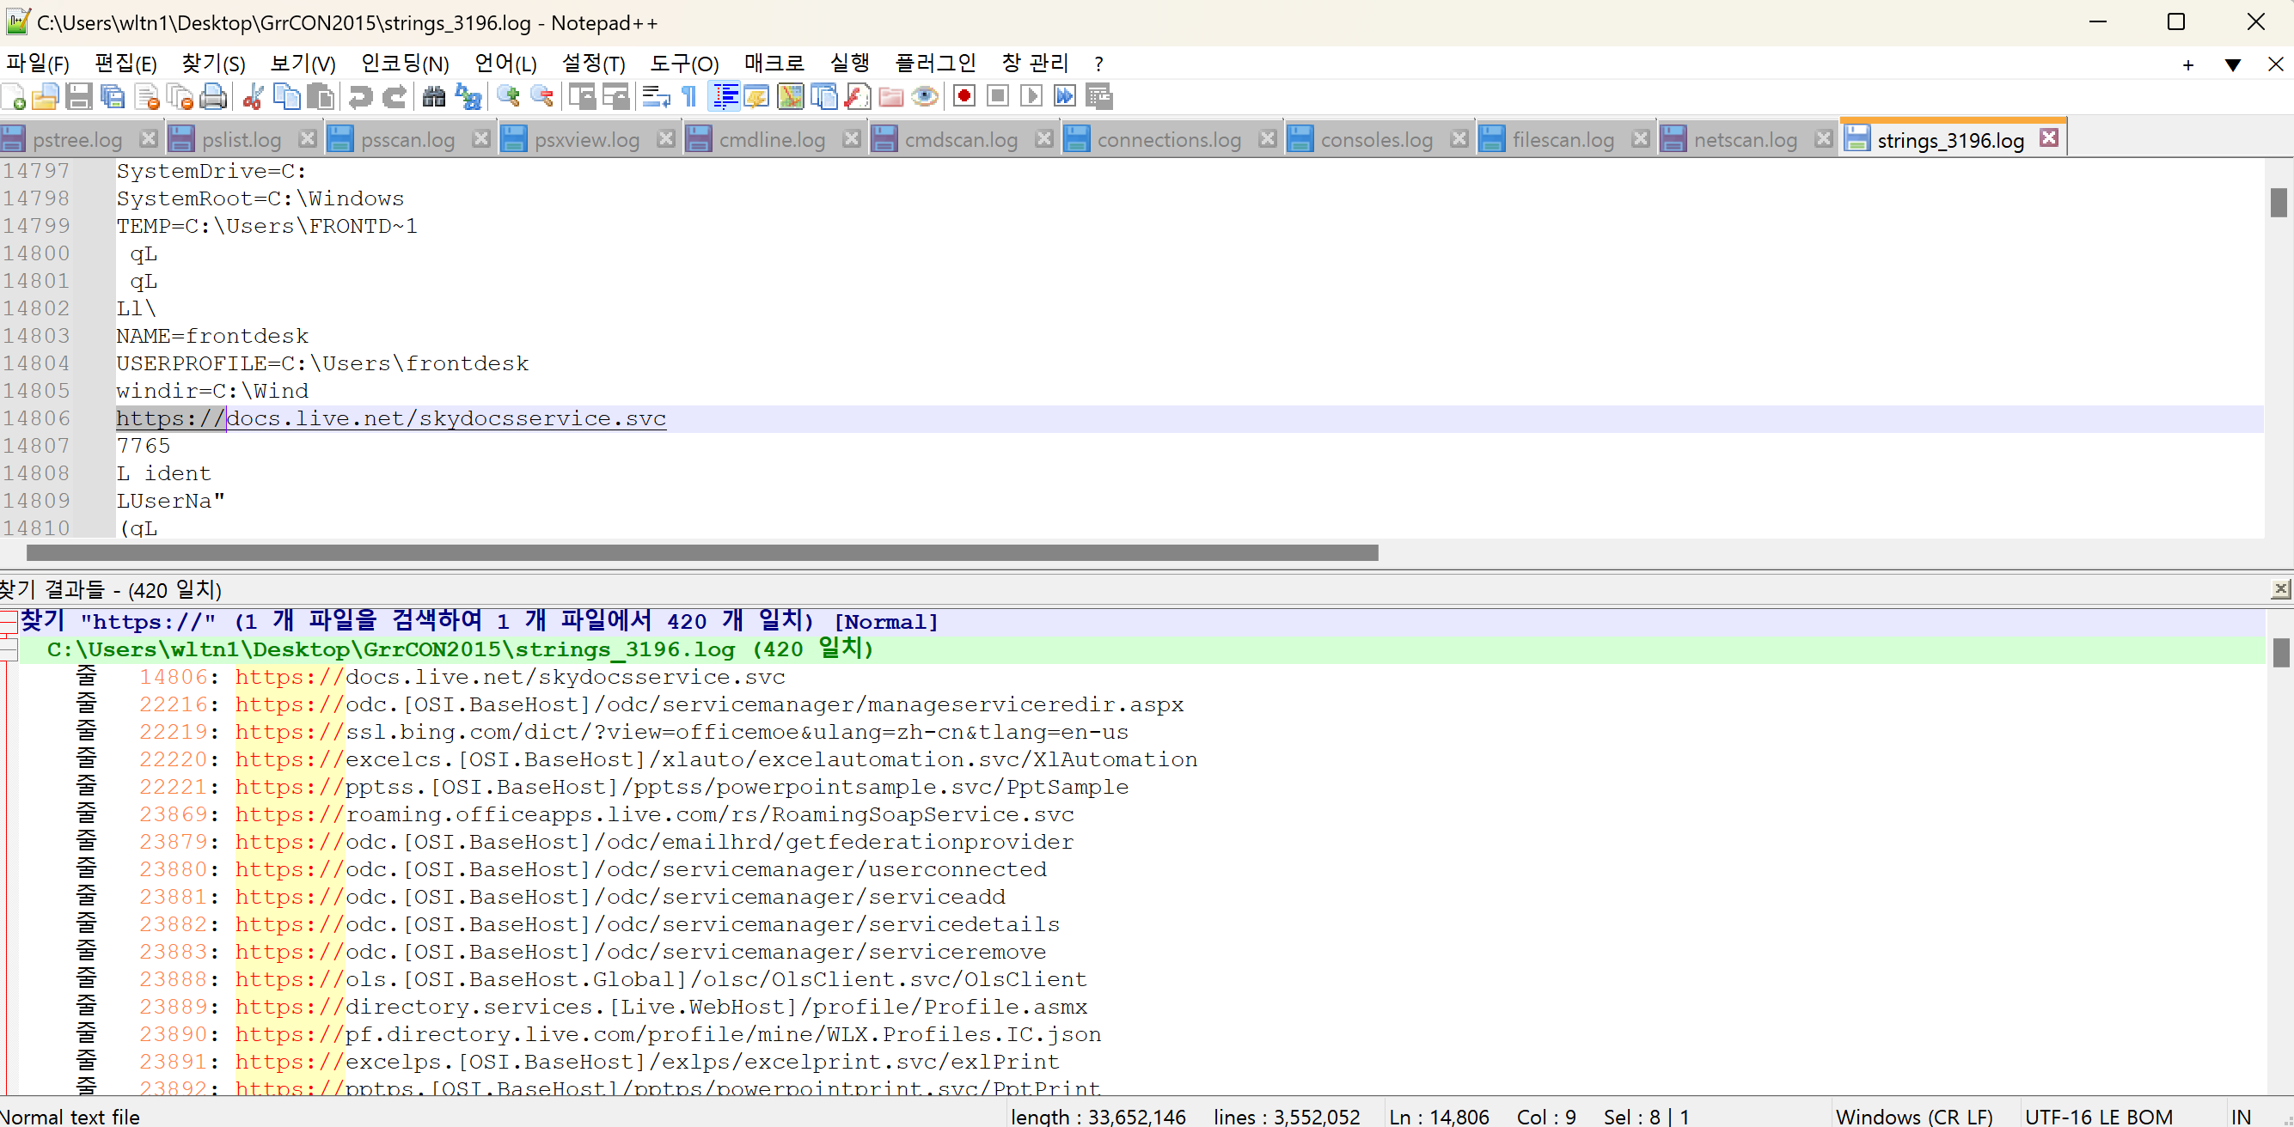Open Folder as Workspace icon
This screenshot has width=2294, height=1127.
tap(891, 96)
